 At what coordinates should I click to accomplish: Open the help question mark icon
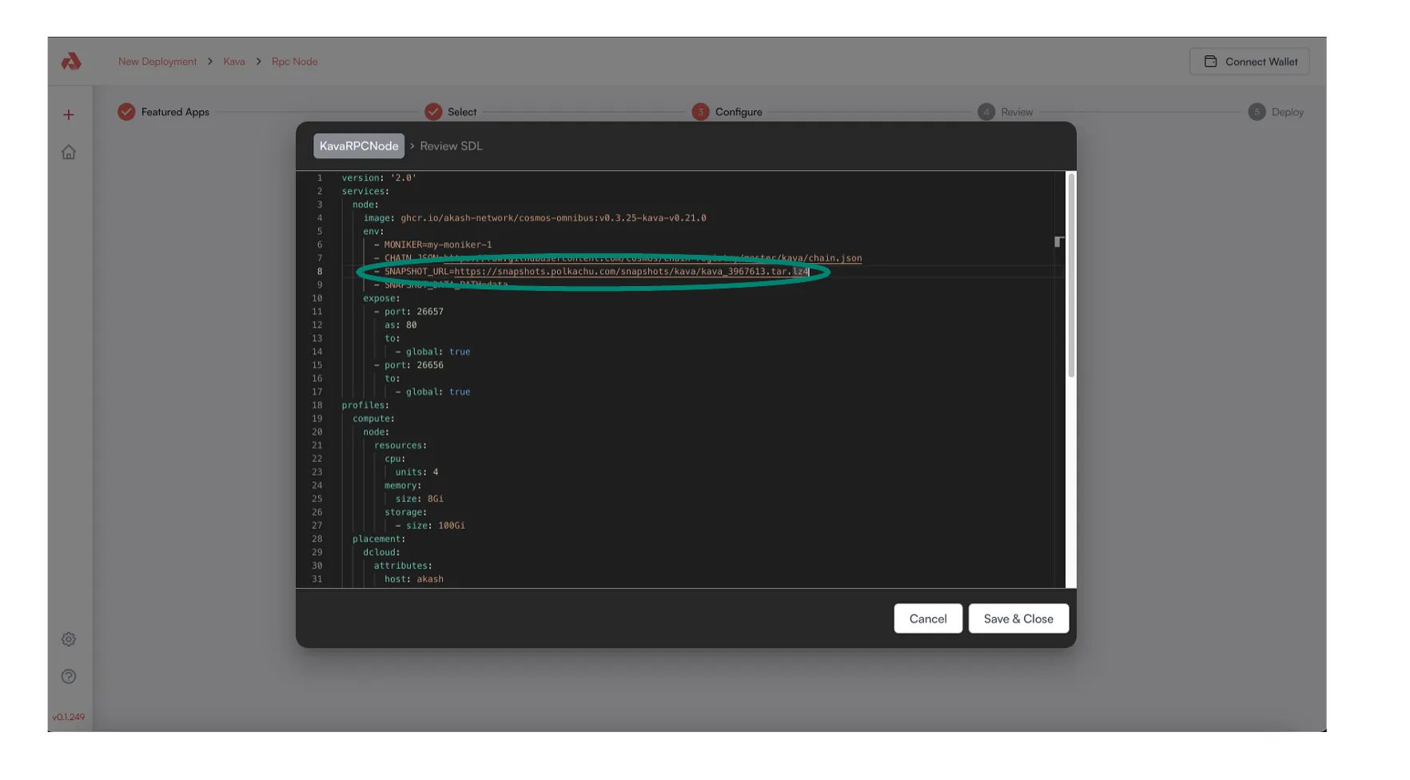[69, 677]
